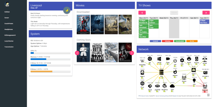Viewport: 216px width, 107px height.
Task: Click the Ant-Man movie poster
Action: click(83, 25)
